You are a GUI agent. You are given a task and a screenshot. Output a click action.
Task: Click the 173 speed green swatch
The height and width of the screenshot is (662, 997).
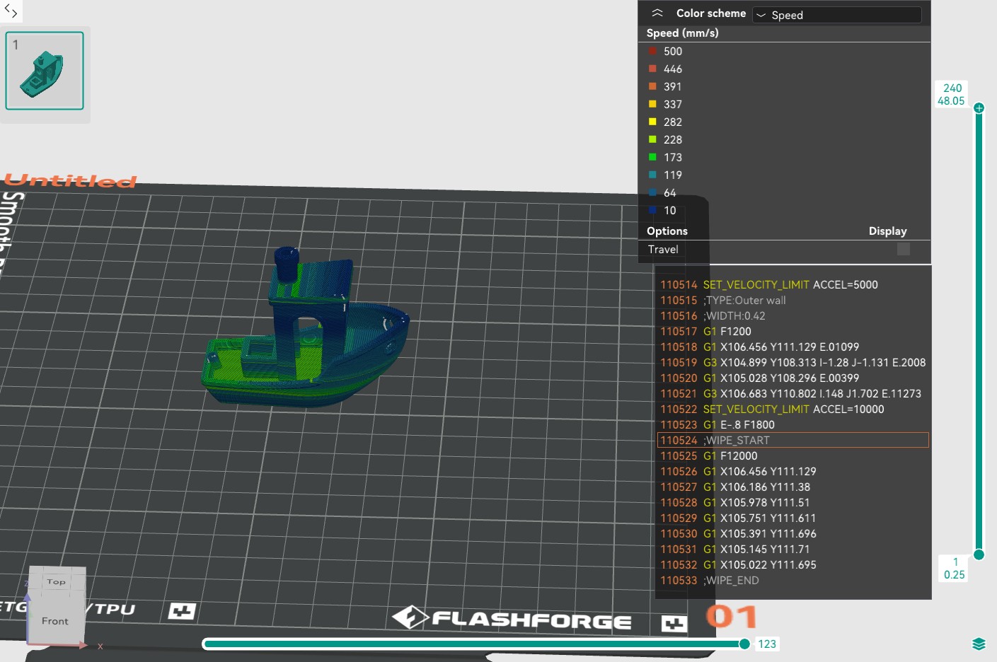(x=652, y=157)
